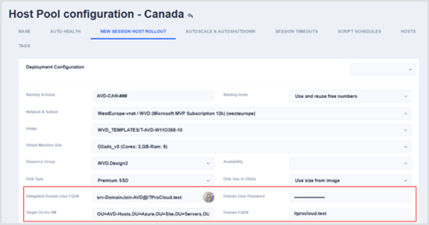Click the lock icon beside domain user field
This screenshot has width=429, height=225.
coord(208,197)
